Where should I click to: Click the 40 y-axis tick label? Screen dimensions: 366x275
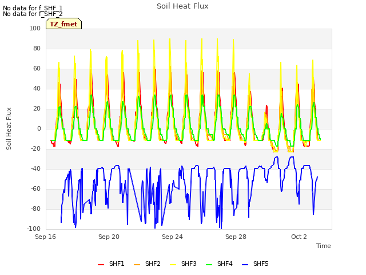pos(37,89)
